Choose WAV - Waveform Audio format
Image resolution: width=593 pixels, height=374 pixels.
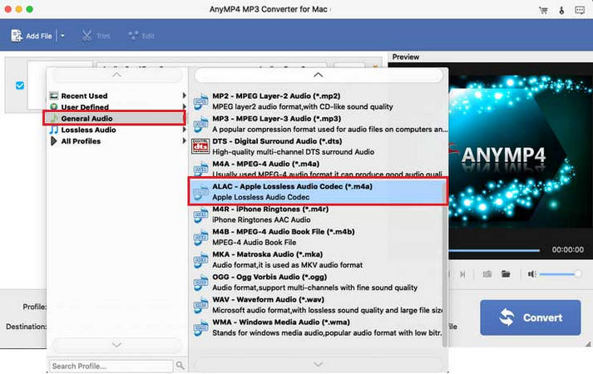[318, 305]
